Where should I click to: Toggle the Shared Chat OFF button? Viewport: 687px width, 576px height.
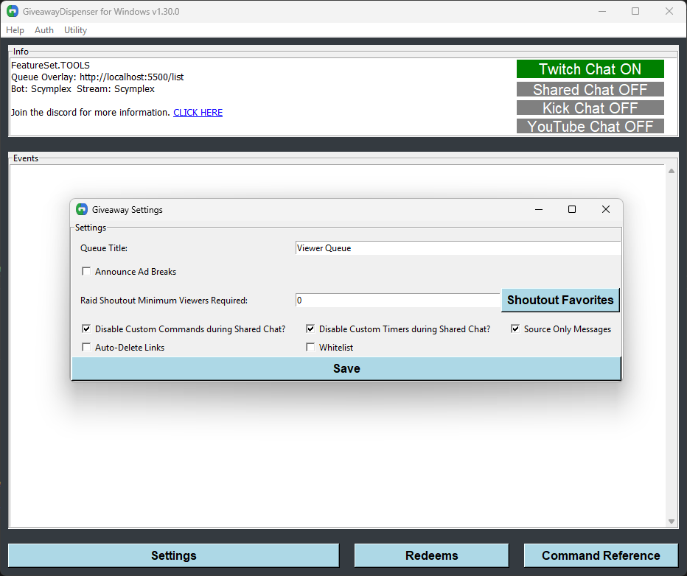[x=590, y=89]
